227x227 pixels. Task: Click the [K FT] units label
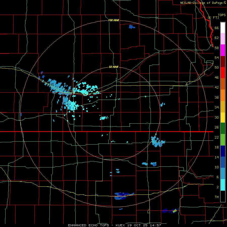(213, 17)
